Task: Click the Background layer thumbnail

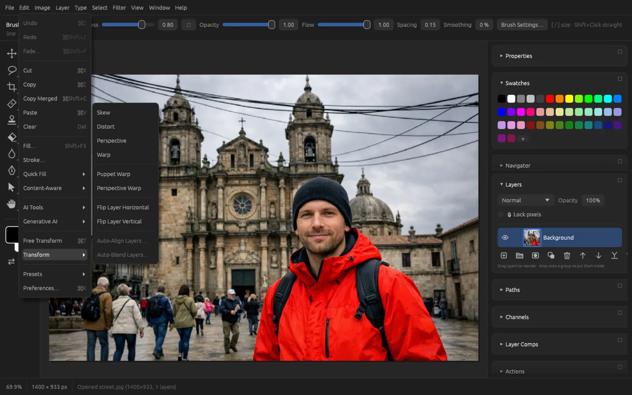Action: (x=532, y=237)
